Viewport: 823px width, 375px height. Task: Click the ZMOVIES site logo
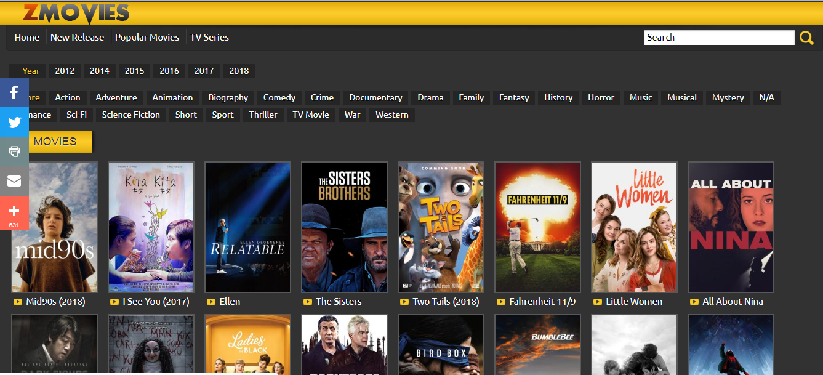pyautogui.click(x=76, y=13)
